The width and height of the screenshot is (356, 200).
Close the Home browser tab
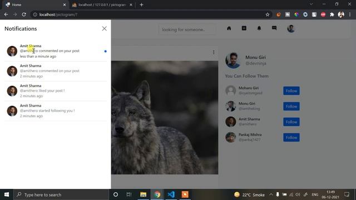(x=65, y=5)
